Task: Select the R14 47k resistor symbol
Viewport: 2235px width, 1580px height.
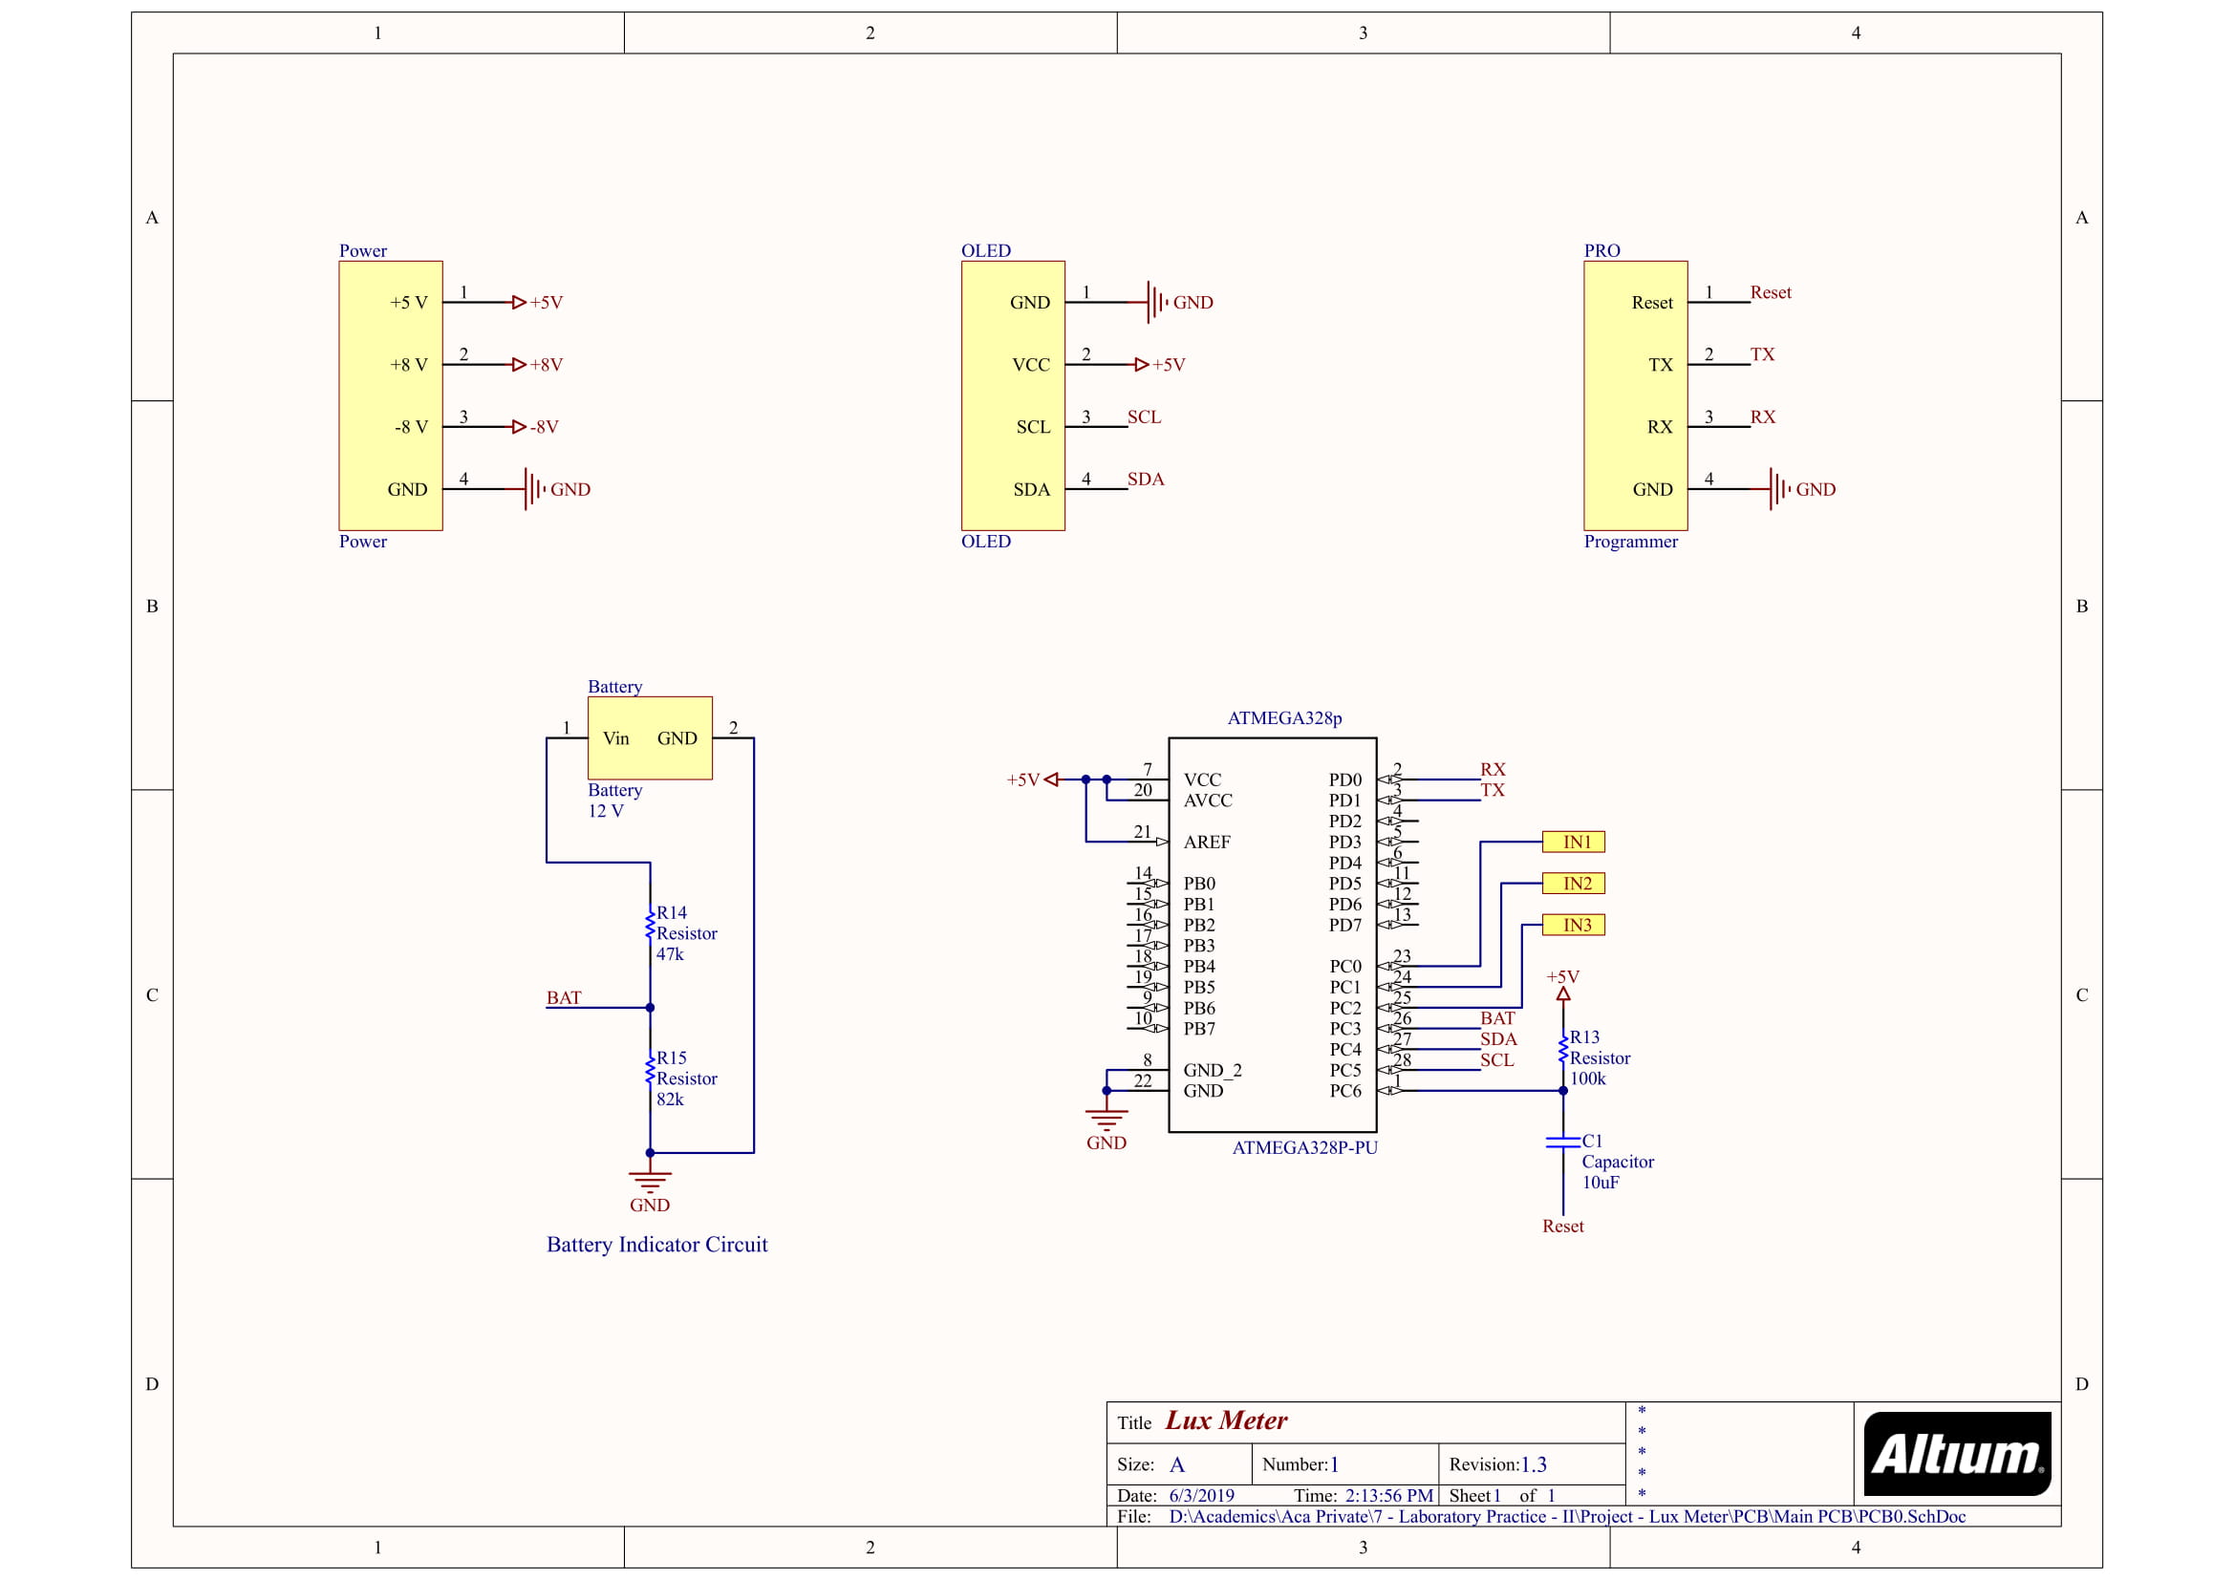Action: coord(651,925)
